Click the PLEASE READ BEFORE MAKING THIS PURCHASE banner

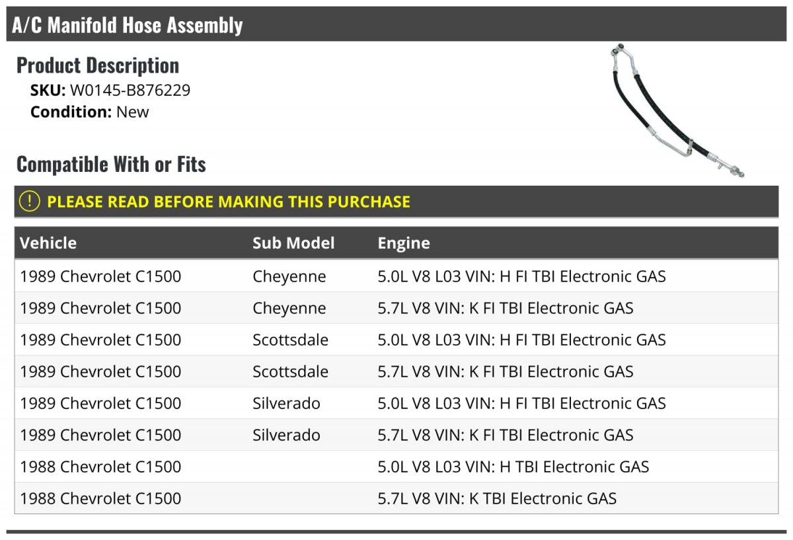click(x=229, y=202)
